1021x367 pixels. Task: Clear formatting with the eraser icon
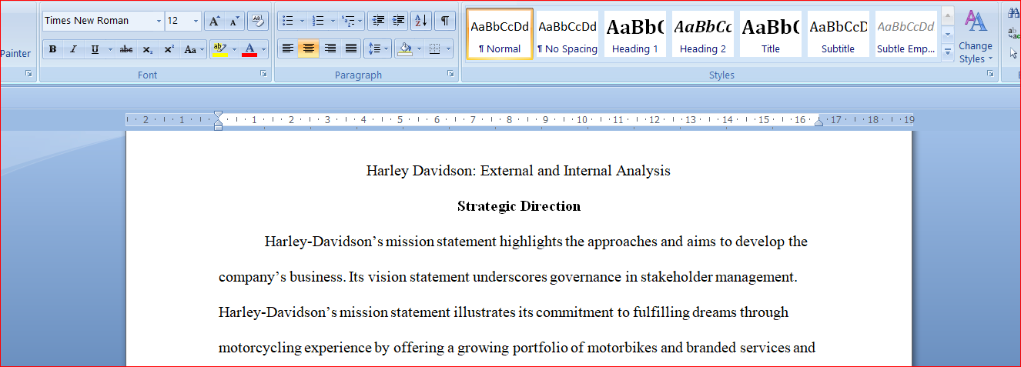tap(257, 21)
